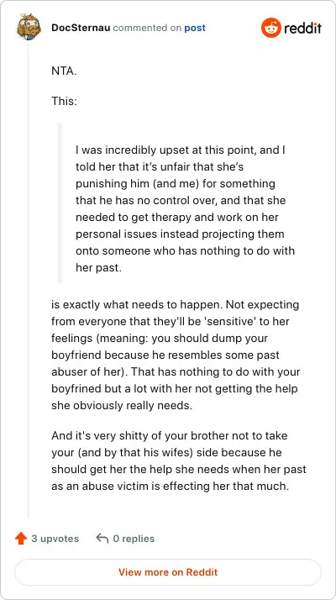
Task: Click the 'NTA.' verdict text
Action: click(x=64, y=71)
